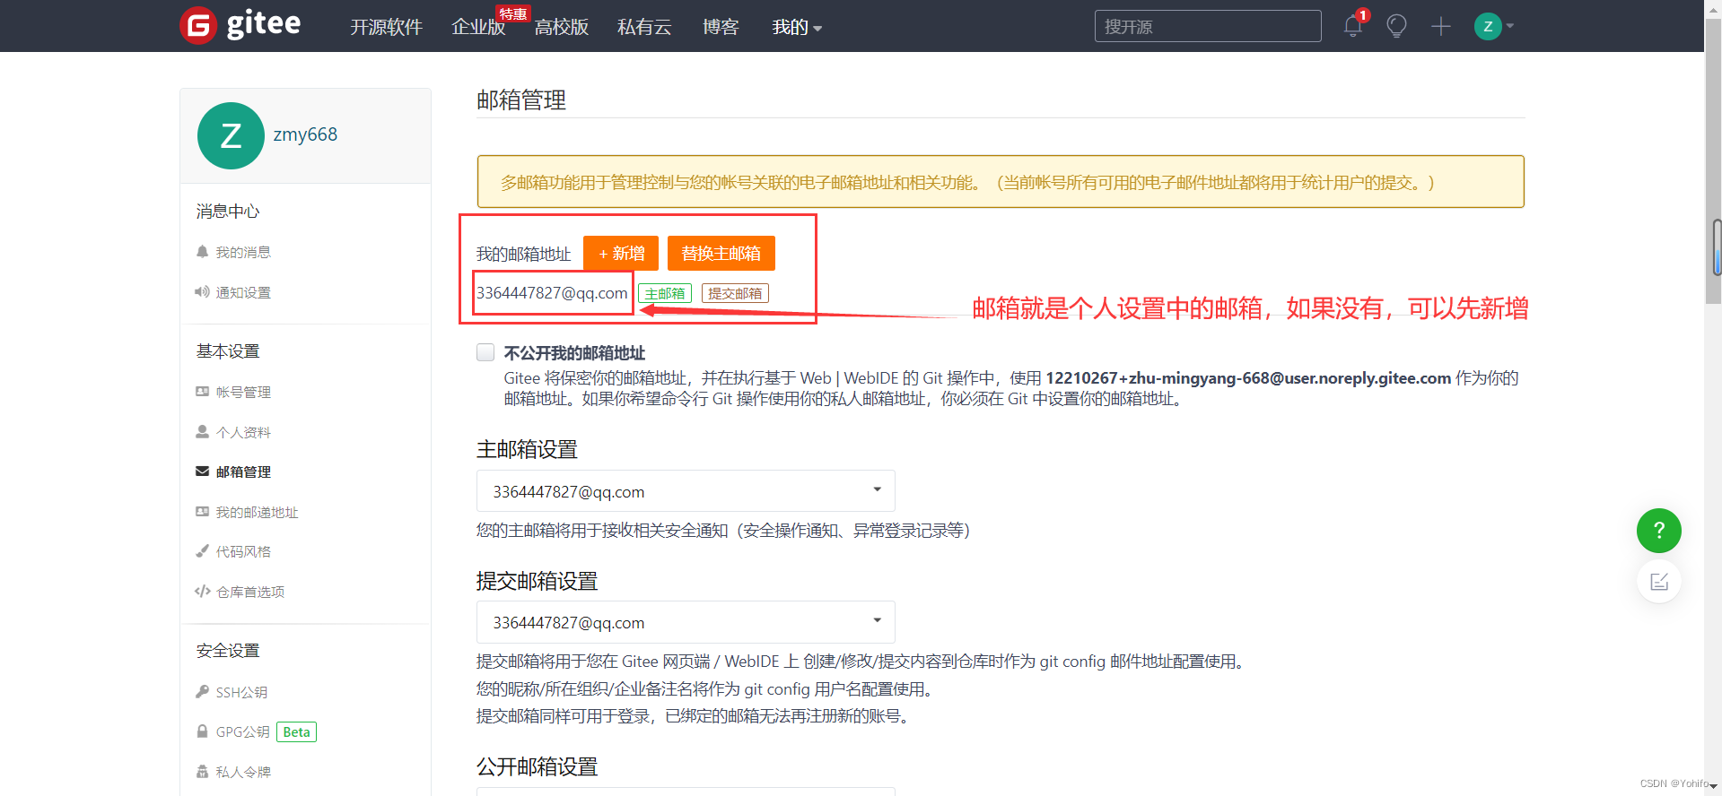Click the Beta label beside GPG公钥
The height and width of the screenshot is (796, 1722).
296,732
